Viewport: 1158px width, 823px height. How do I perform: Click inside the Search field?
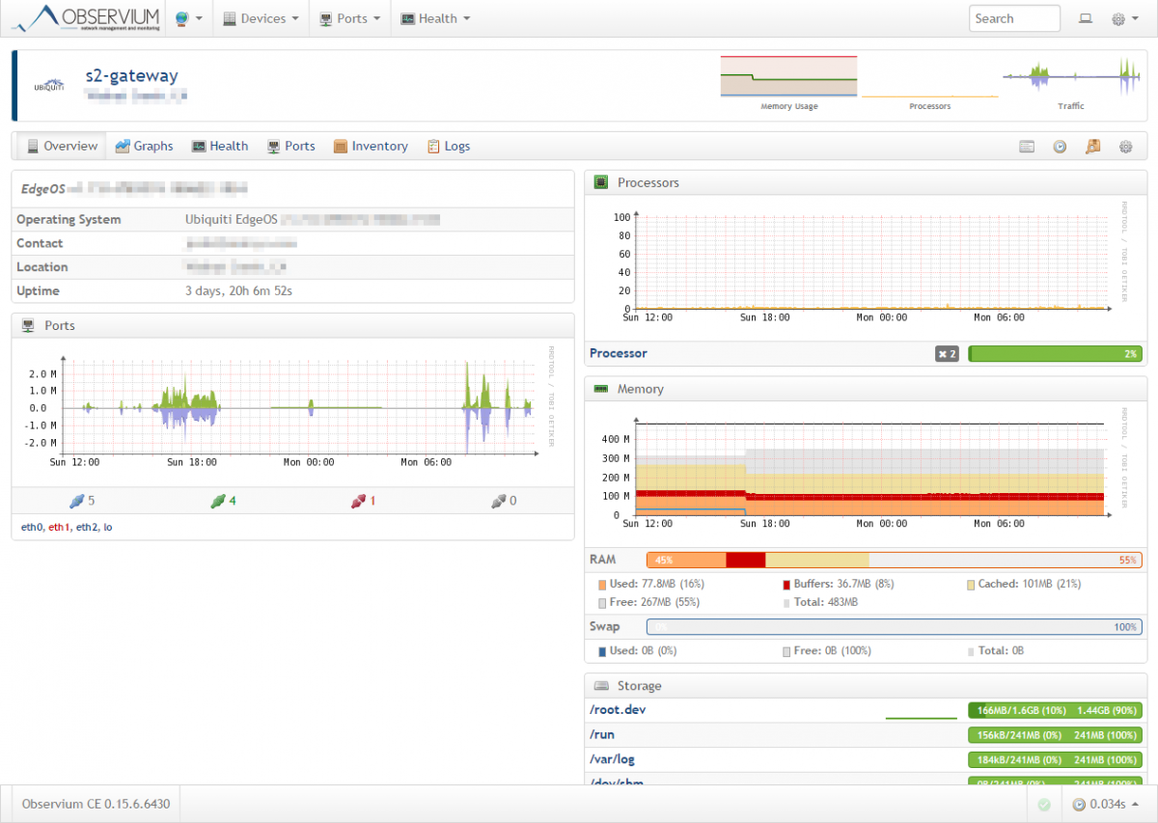1013,17
